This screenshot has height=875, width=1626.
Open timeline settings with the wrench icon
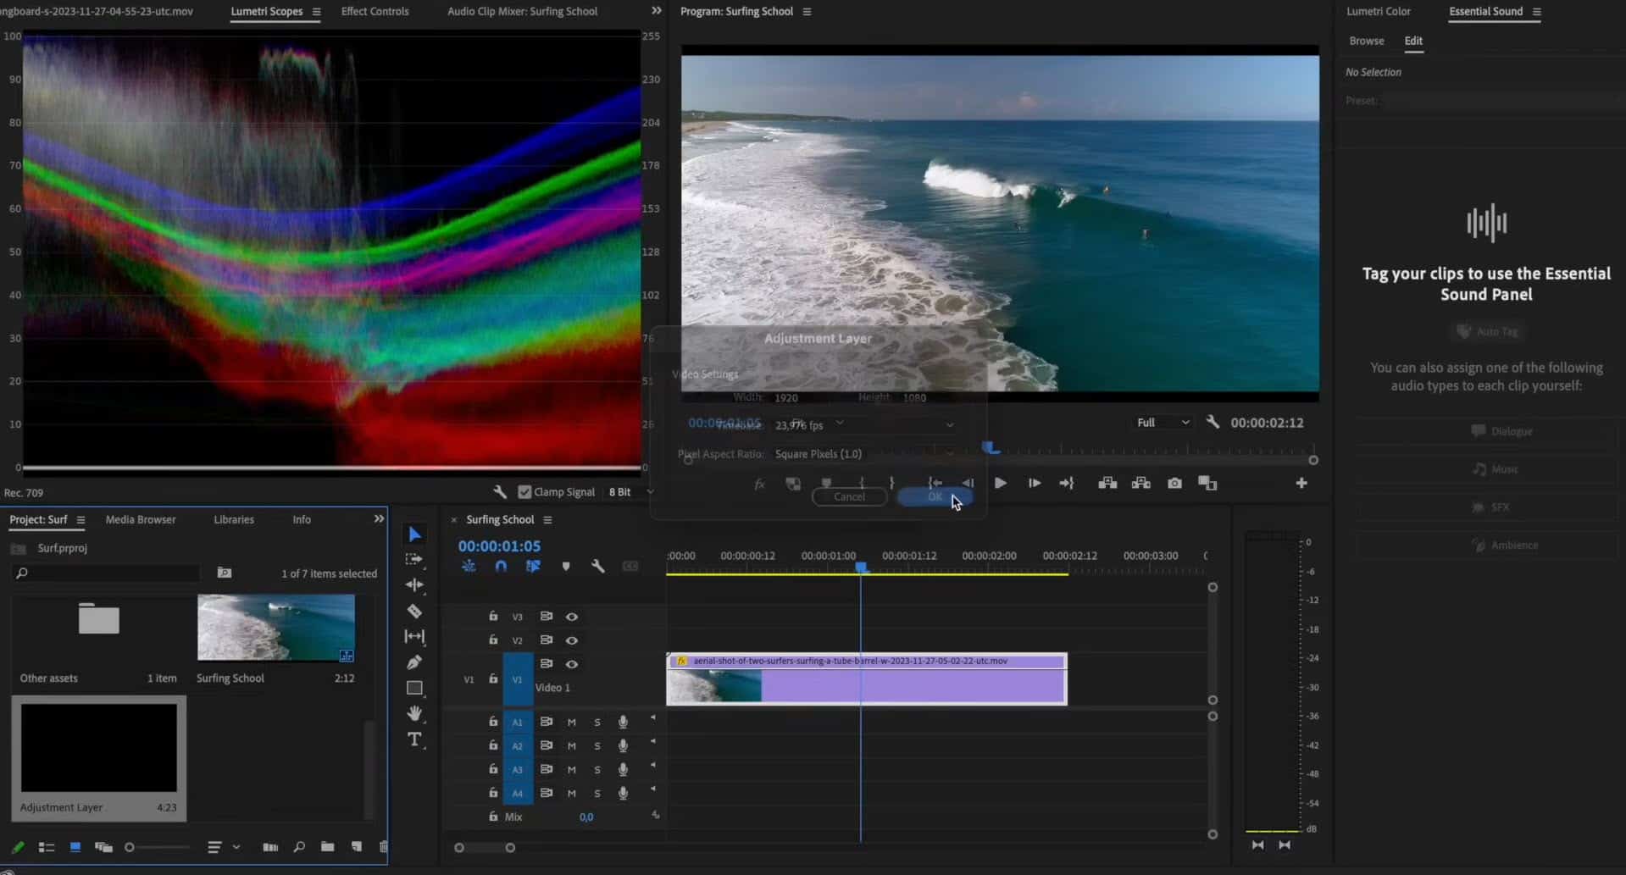pos(598,566)
